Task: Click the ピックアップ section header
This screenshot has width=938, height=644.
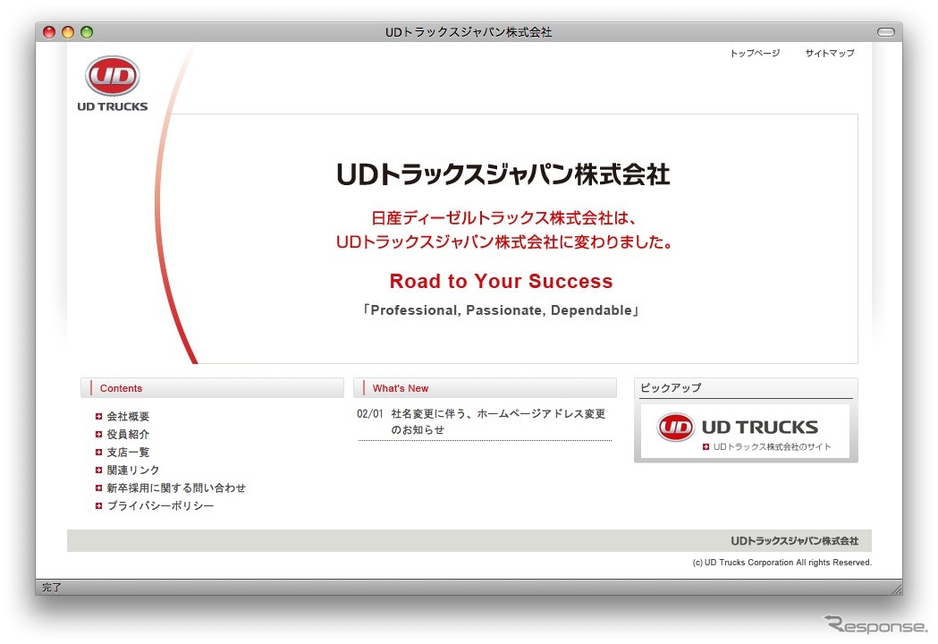Action: pyautogui.click(x=746, y=388)
